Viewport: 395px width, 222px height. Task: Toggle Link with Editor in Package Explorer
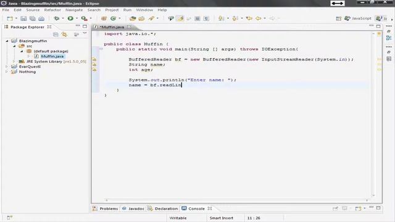tap(64, 35)
